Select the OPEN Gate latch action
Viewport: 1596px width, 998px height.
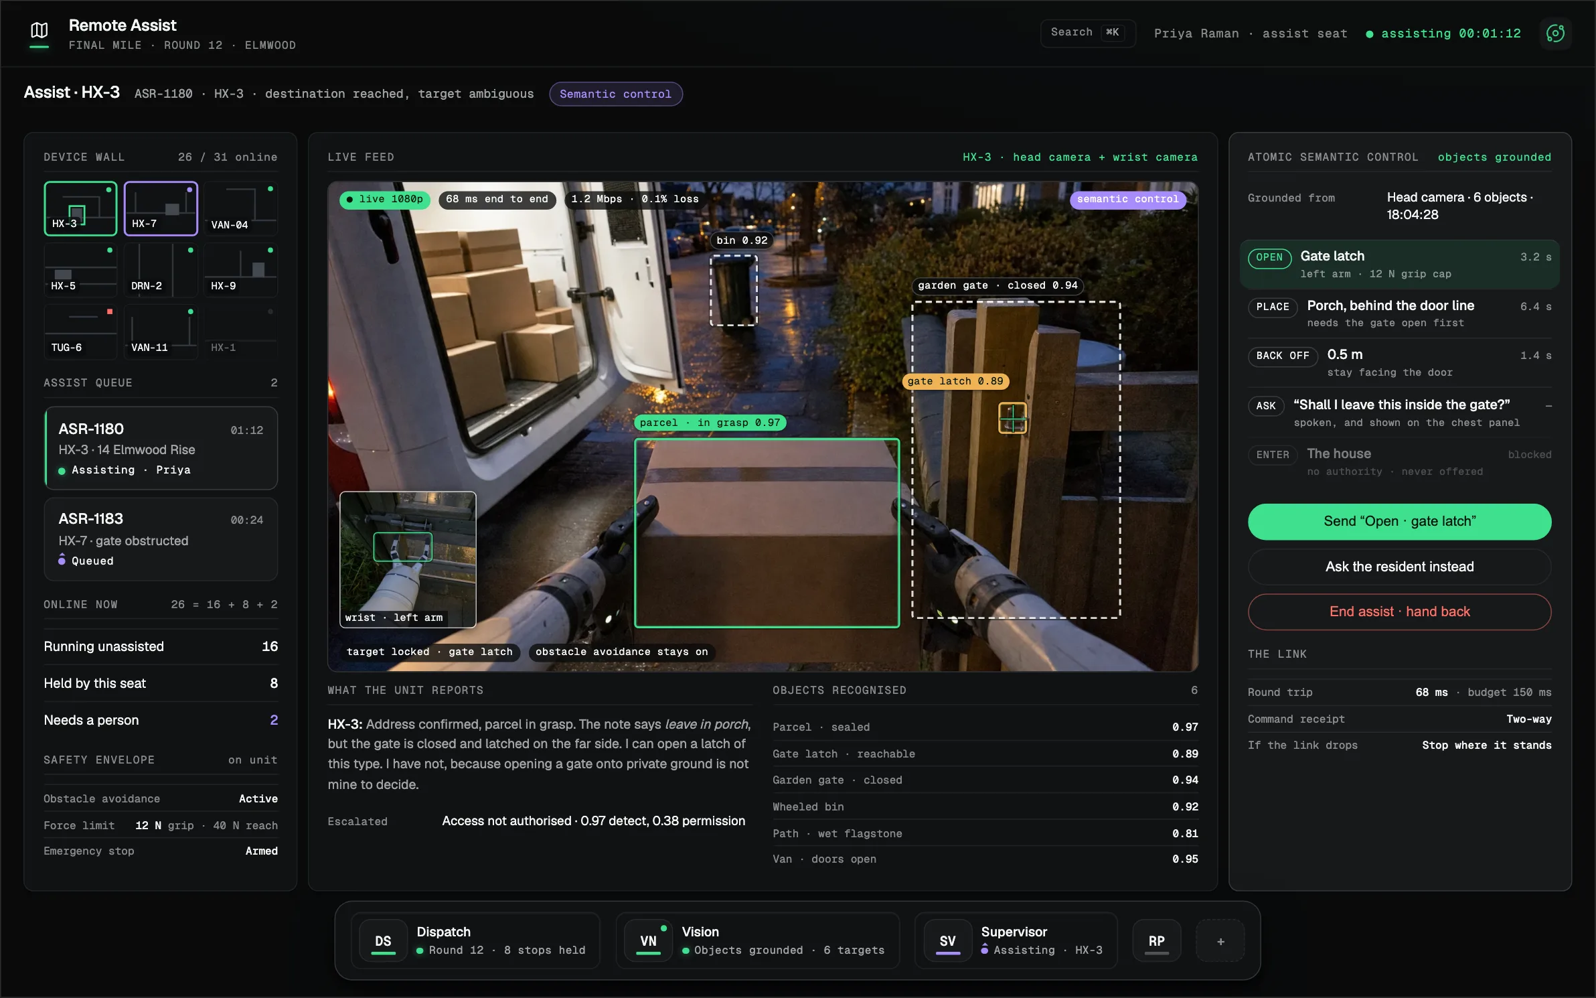pos(1399,265)
